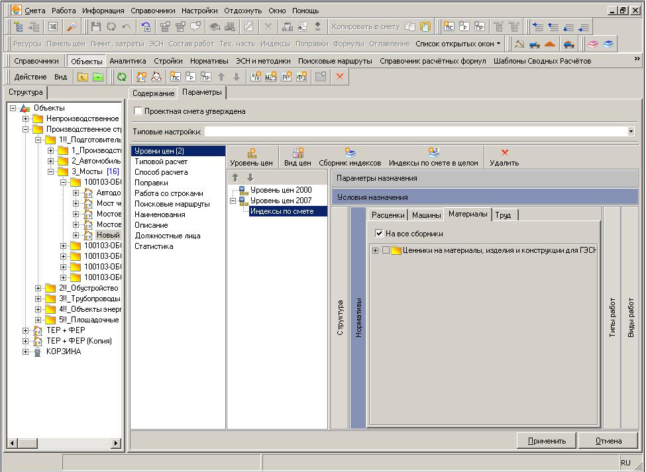Click the Отмена button
646x472 pixels.
point(608,441)
